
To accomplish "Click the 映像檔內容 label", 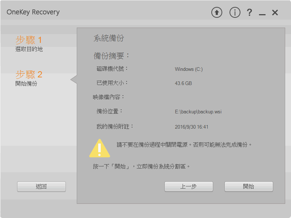I will [x=108, y=97].
